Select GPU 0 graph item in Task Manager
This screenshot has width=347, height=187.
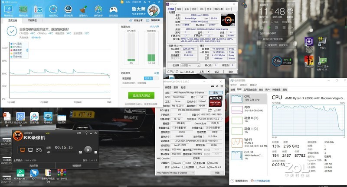point(249,155)
